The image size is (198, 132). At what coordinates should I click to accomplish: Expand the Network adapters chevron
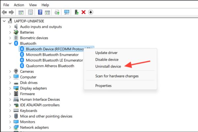[10, 127]
